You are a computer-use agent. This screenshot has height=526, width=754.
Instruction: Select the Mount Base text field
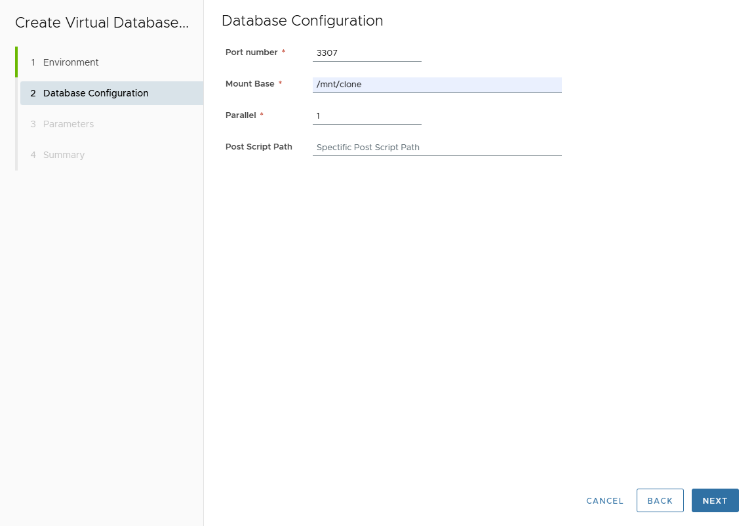(436, 85)
